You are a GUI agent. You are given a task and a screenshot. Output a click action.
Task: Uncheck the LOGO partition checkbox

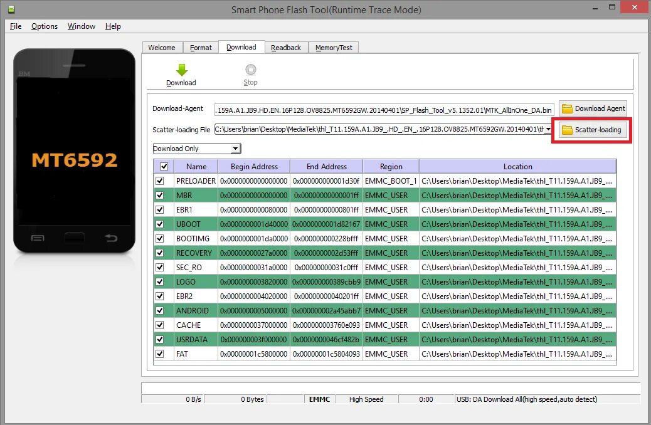[x=159, y=282]
